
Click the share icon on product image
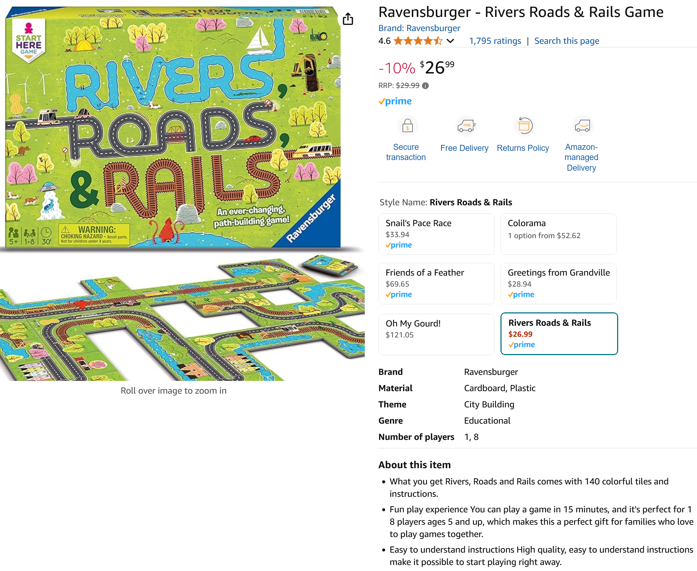pyautogui.click(x=348, y=19)
